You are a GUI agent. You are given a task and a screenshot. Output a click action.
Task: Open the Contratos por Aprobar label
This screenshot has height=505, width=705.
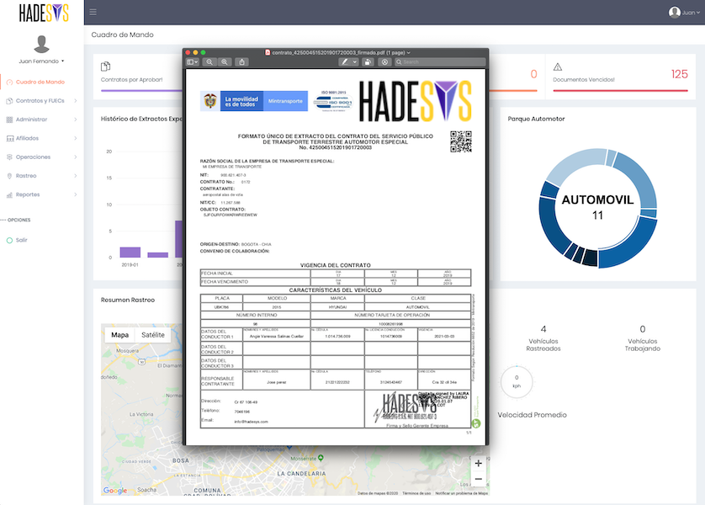[x=131, y=80]
